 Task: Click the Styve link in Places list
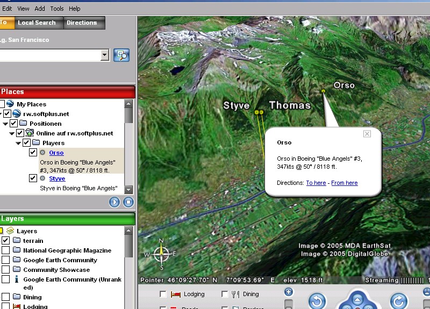[57, 178]
